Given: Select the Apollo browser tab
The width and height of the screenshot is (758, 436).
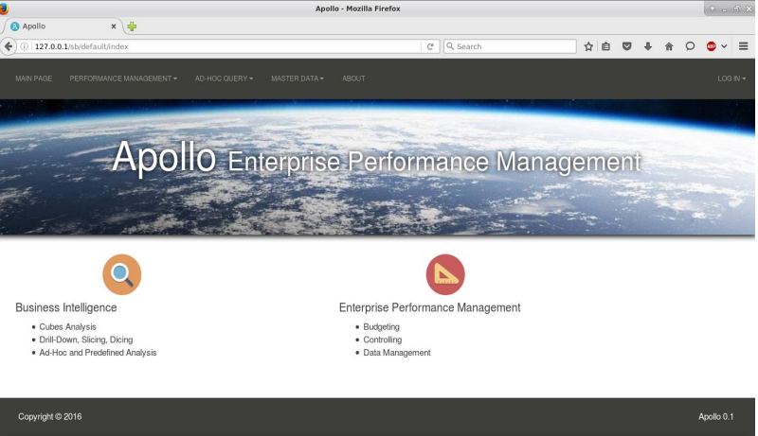Looking at the screenshot, I should click(x=63, y=26).
